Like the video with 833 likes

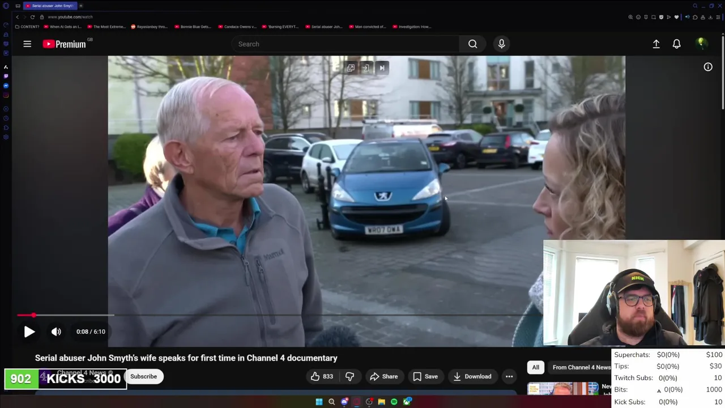pyautogui.click(x=321, y=376)
